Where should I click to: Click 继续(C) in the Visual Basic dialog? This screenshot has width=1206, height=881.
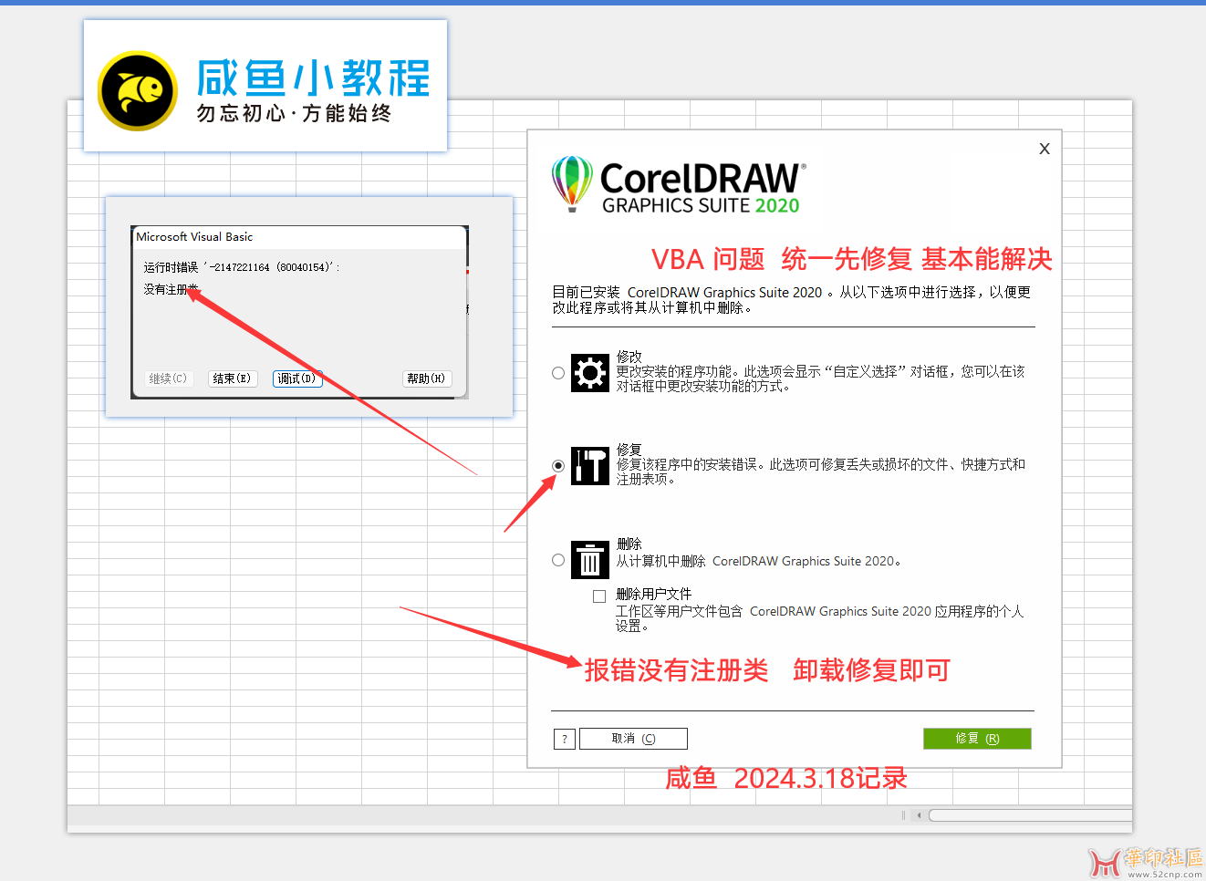168,378
